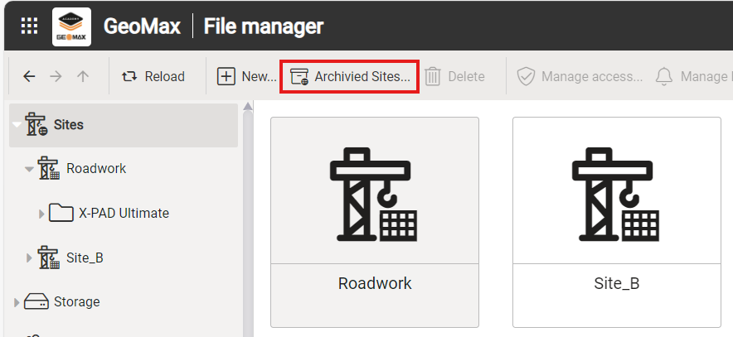733x337 pixels.
Task: Go back with the left arrow
Action: click(29, 76)
